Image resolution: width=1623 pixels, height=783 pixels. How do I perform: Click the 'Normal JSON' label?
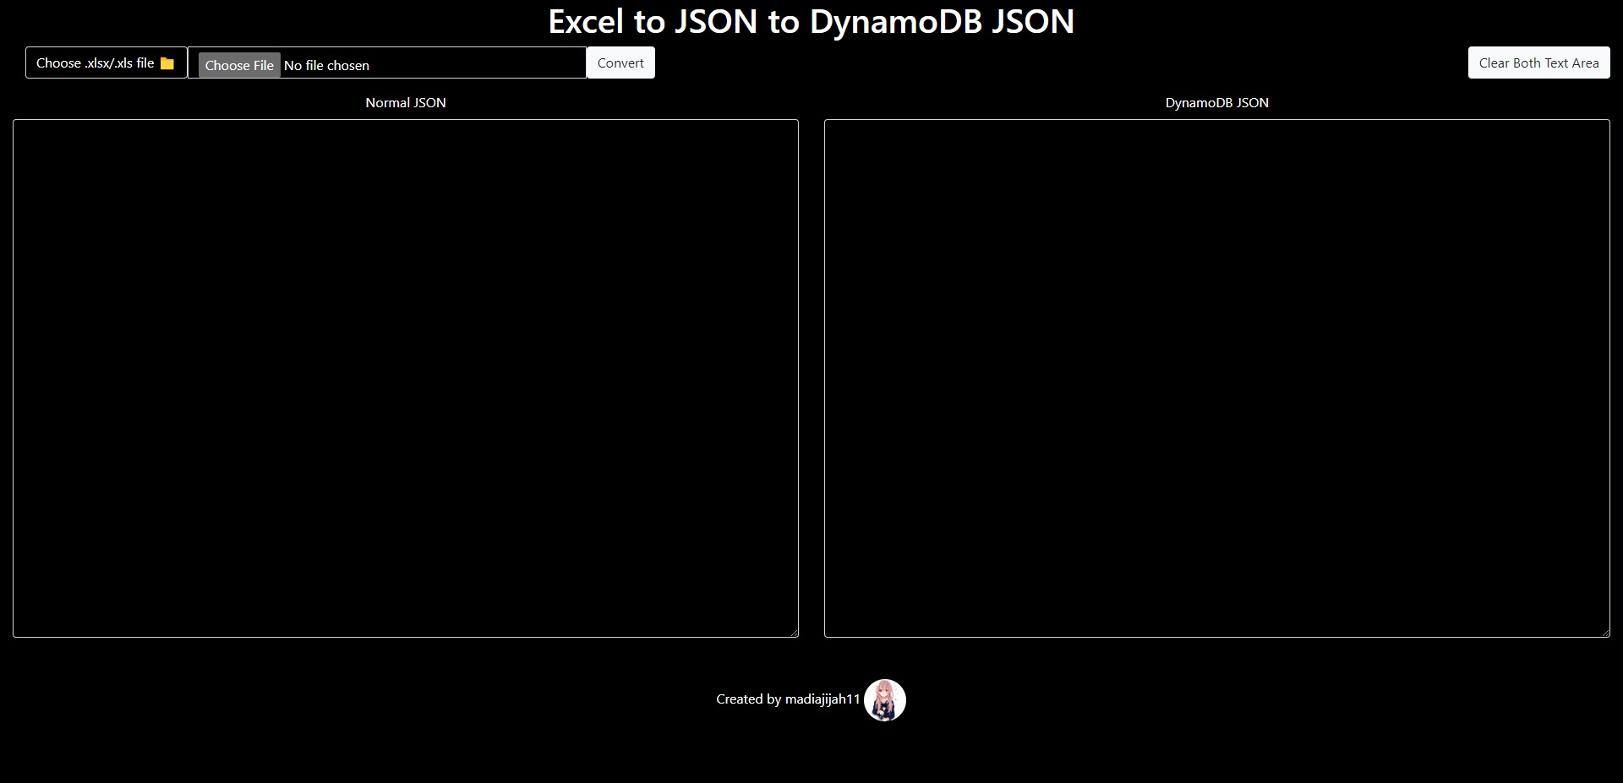(x=406, y=103)
